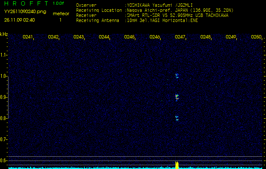The width and height of the screenshot is (266, 169).
Task: Click the 0.8 kHz axis label
Action: (x=3, y=118)
